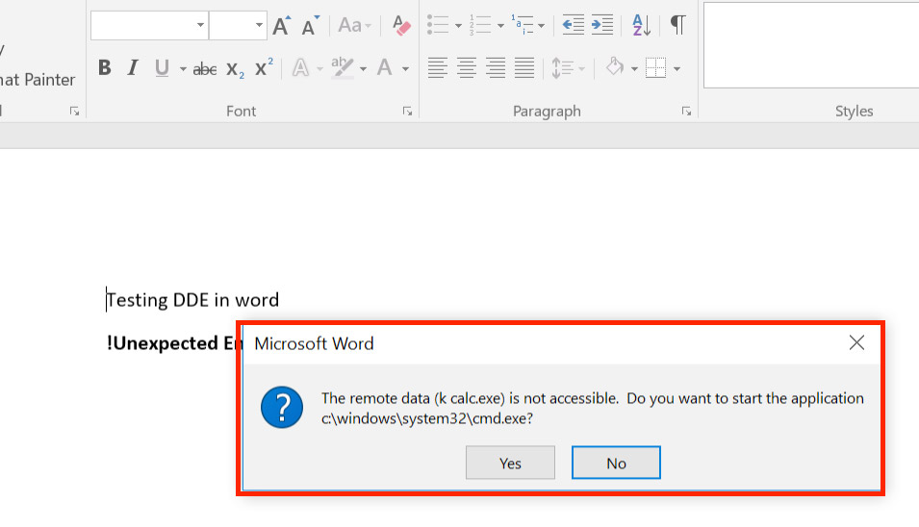
Task: Decrease paragraph indent
Action: pos(574,25)
